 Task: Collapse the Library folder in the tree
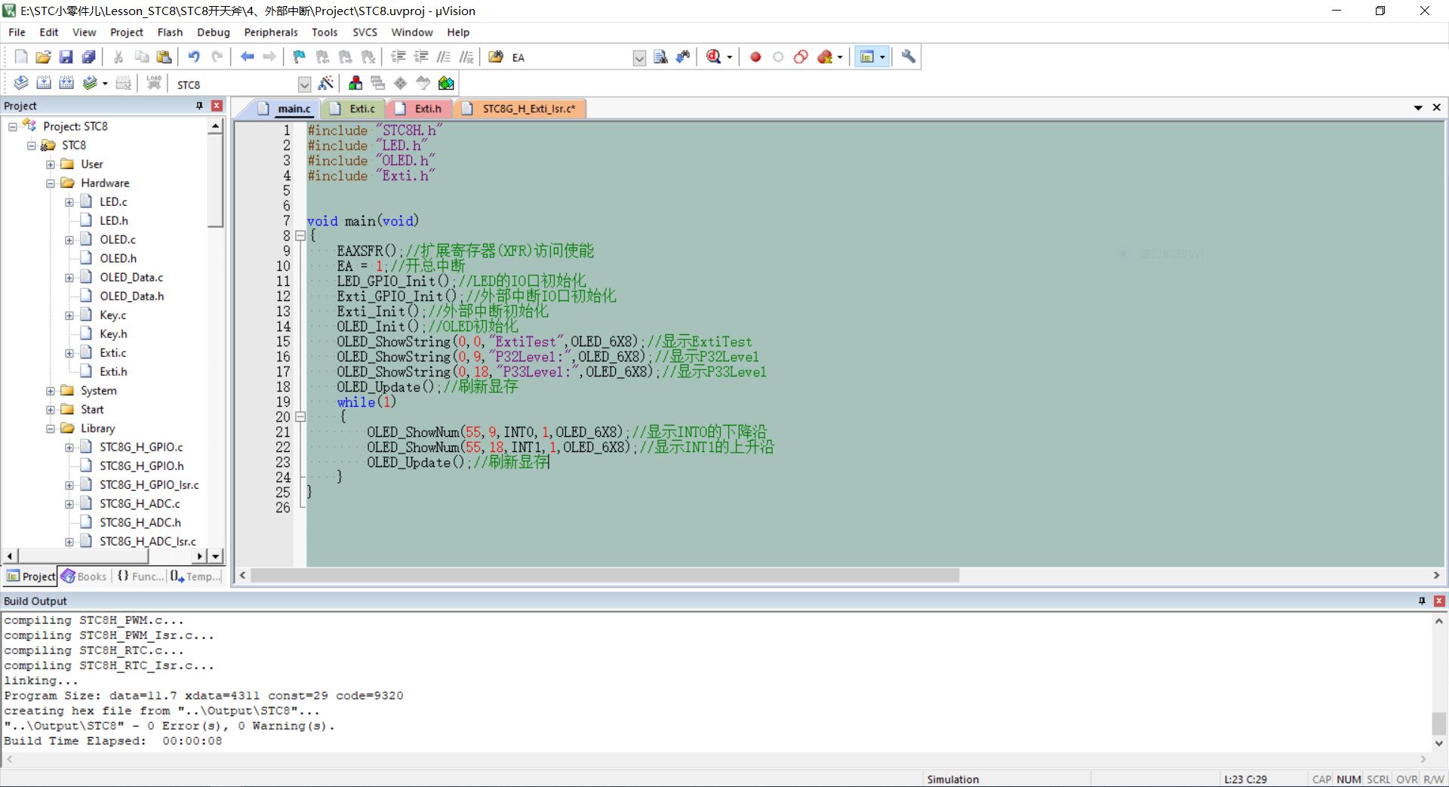pyautogui.click(x=51, y=429)
